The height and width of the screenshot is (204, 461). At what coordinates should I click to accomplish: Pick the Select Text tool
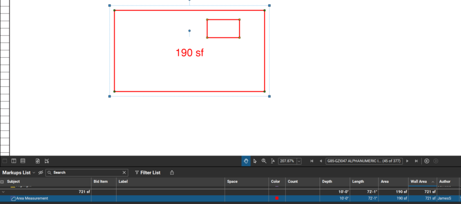pyautogui.click(x=273, y=161)
